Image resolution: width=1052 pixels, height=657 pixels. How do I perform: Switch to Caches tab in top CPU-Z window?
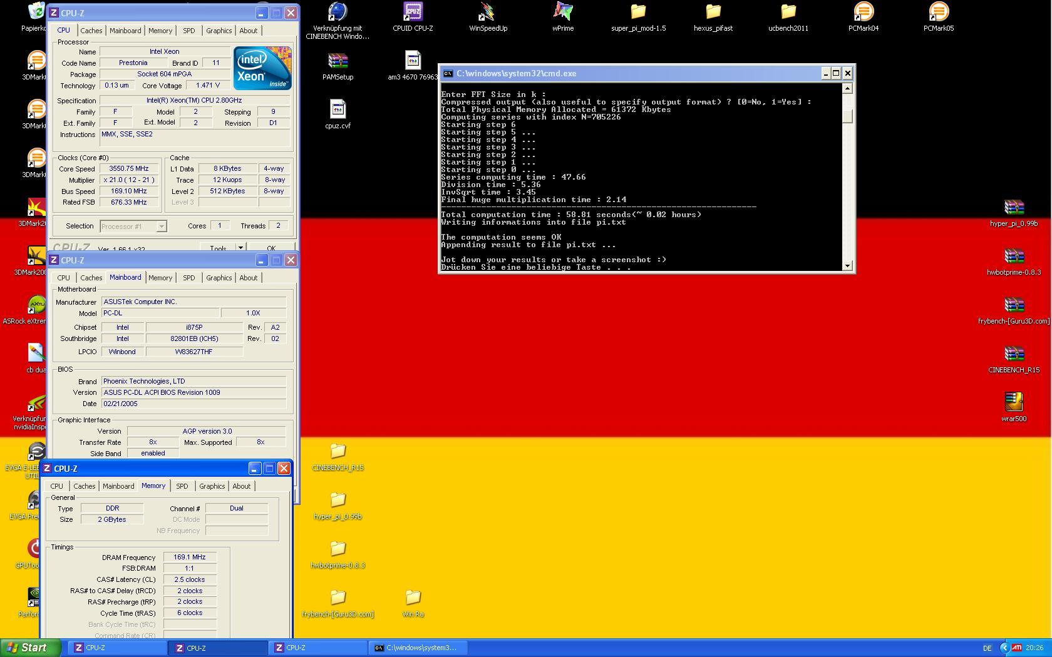coord(91,31)
